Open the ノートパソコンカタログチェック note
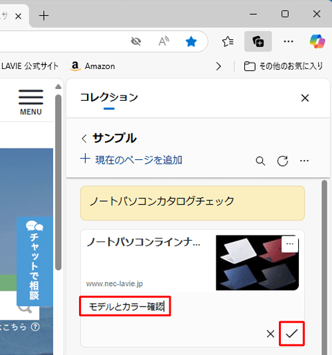Viewport: 332px width, 355px height. pos(193,203)
